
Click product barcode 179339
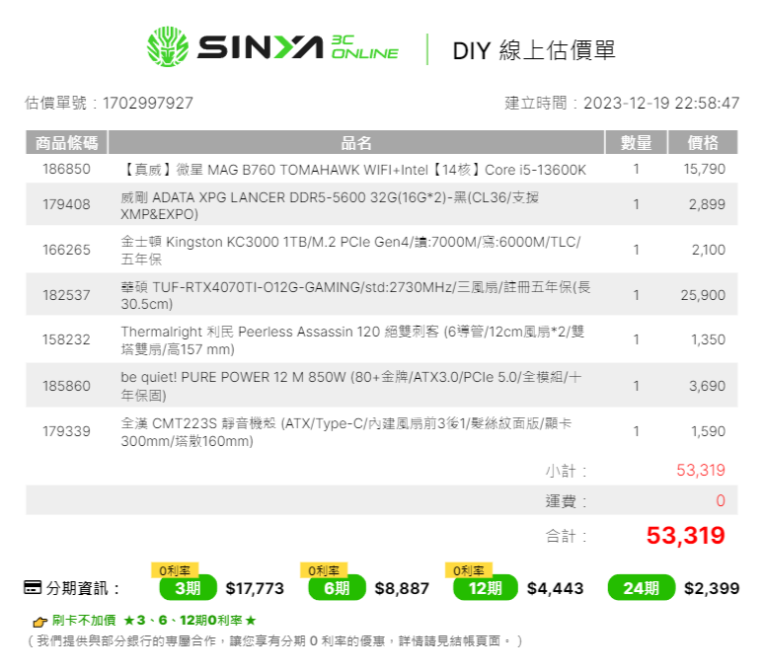click(66, 431)
